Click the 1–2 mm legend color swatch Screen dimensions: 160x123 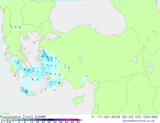(x=16, y=120)
